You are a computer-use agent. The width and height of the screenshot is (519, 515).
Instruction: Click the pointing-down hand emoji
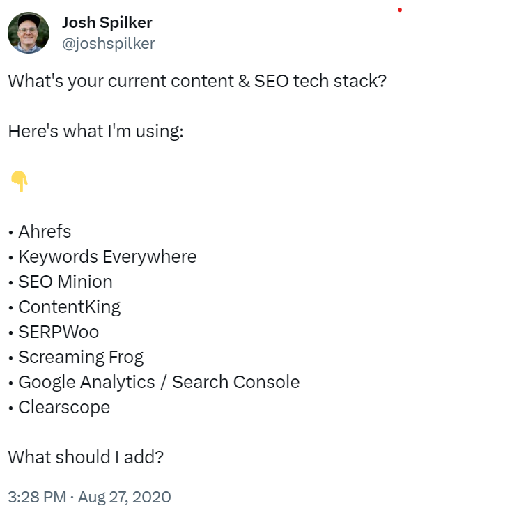click(20, 181)
